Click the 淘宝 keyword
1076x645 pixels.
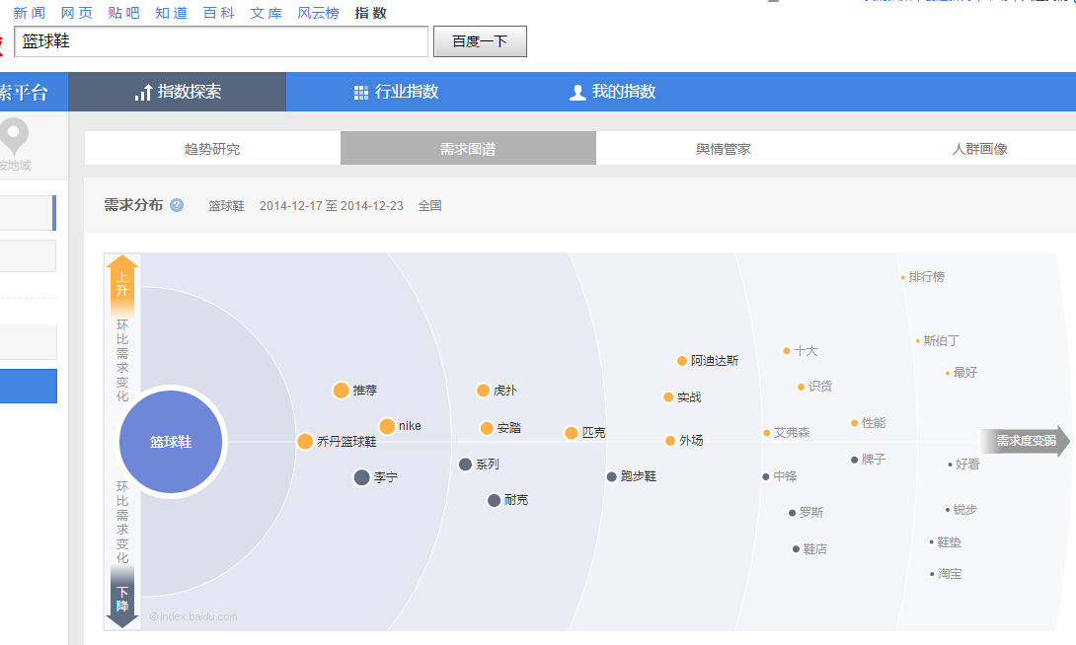click(x=950, y=574)
